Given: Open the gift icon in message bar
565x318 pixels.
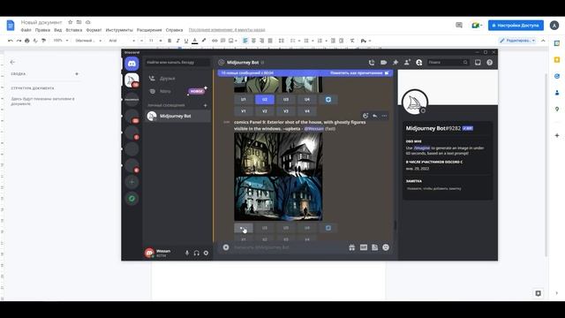Looking at the screenshot, I should (351, 247).
